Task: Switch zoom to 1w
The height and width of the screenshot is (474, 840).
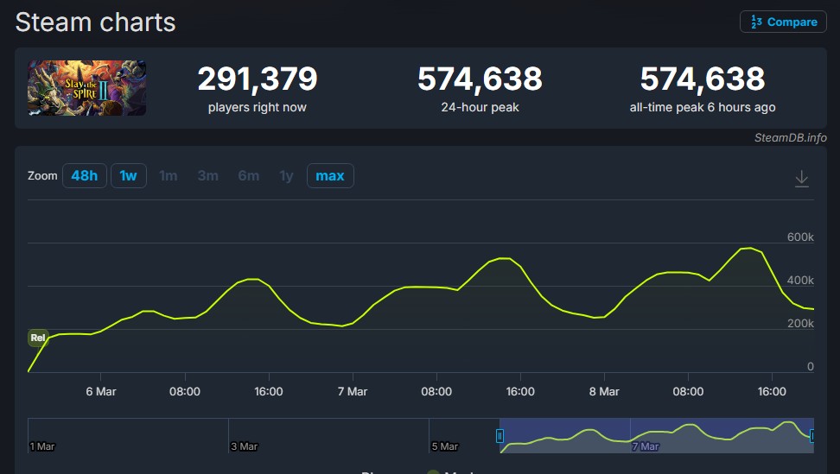Action: pos(129,175)
